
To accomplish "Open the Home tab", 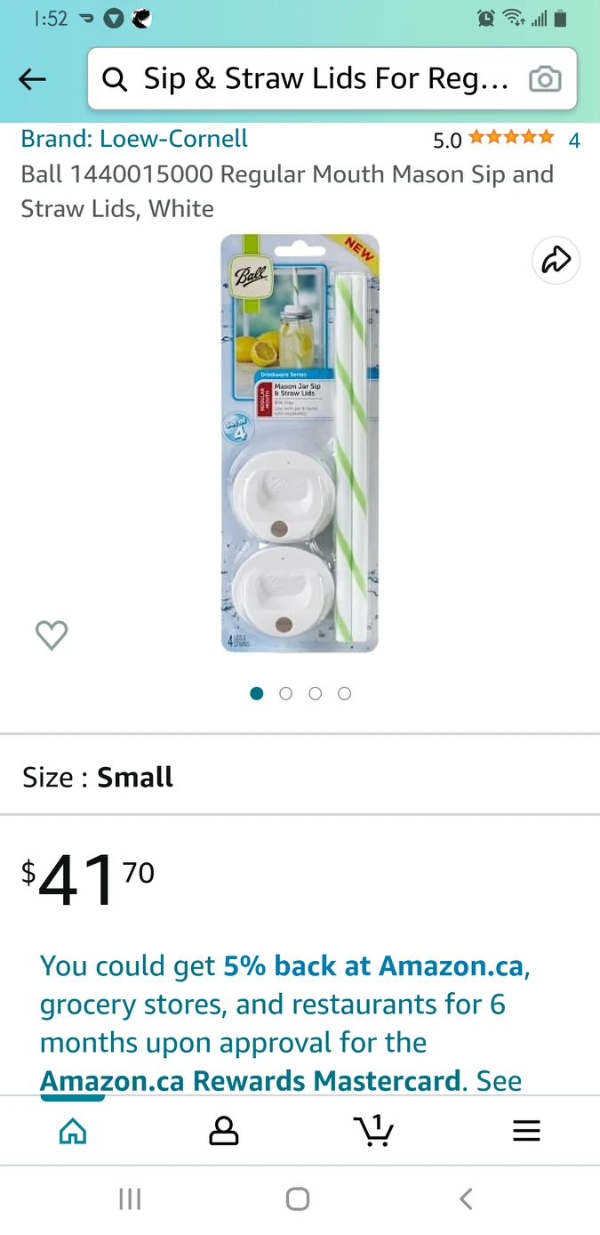I will [x=73, y=1131].
